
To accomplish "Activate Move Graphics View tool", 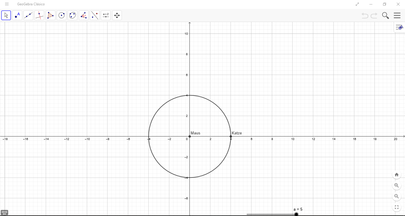I will tap(117, 15).
